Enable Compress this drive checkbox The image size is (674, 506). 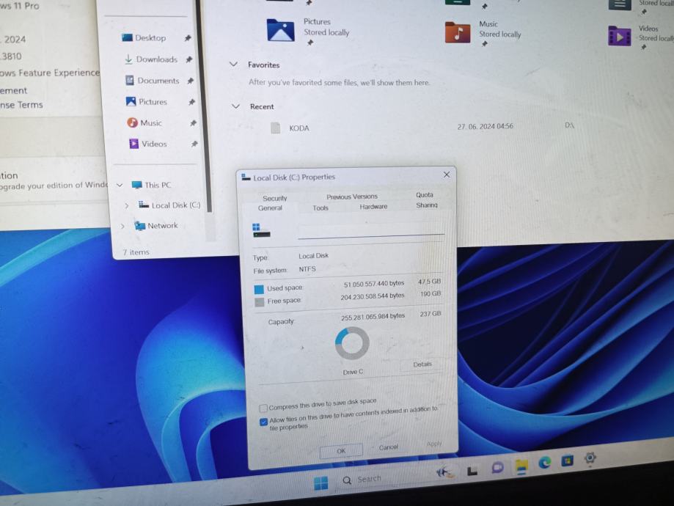point(264,408)
